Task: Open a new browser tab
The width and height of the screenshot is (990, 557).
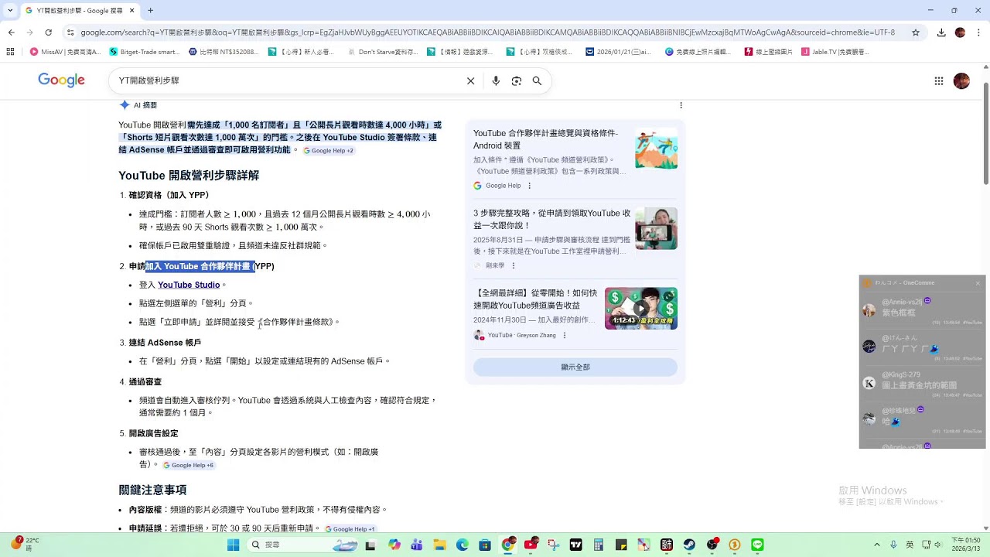Action: tap(150, 11)
